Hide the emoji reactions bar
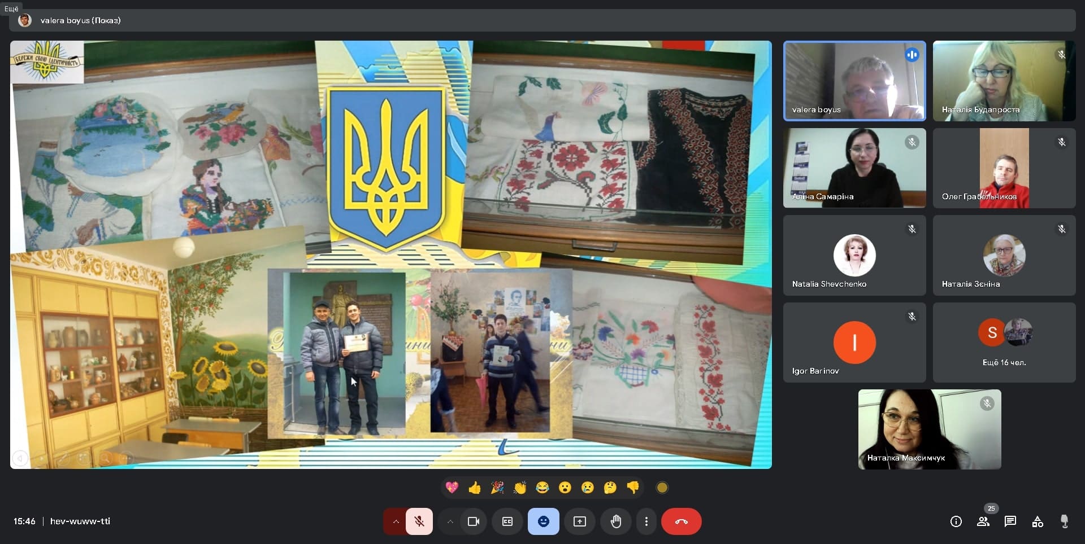This screenshot has width=1085, height=544. 544,521
